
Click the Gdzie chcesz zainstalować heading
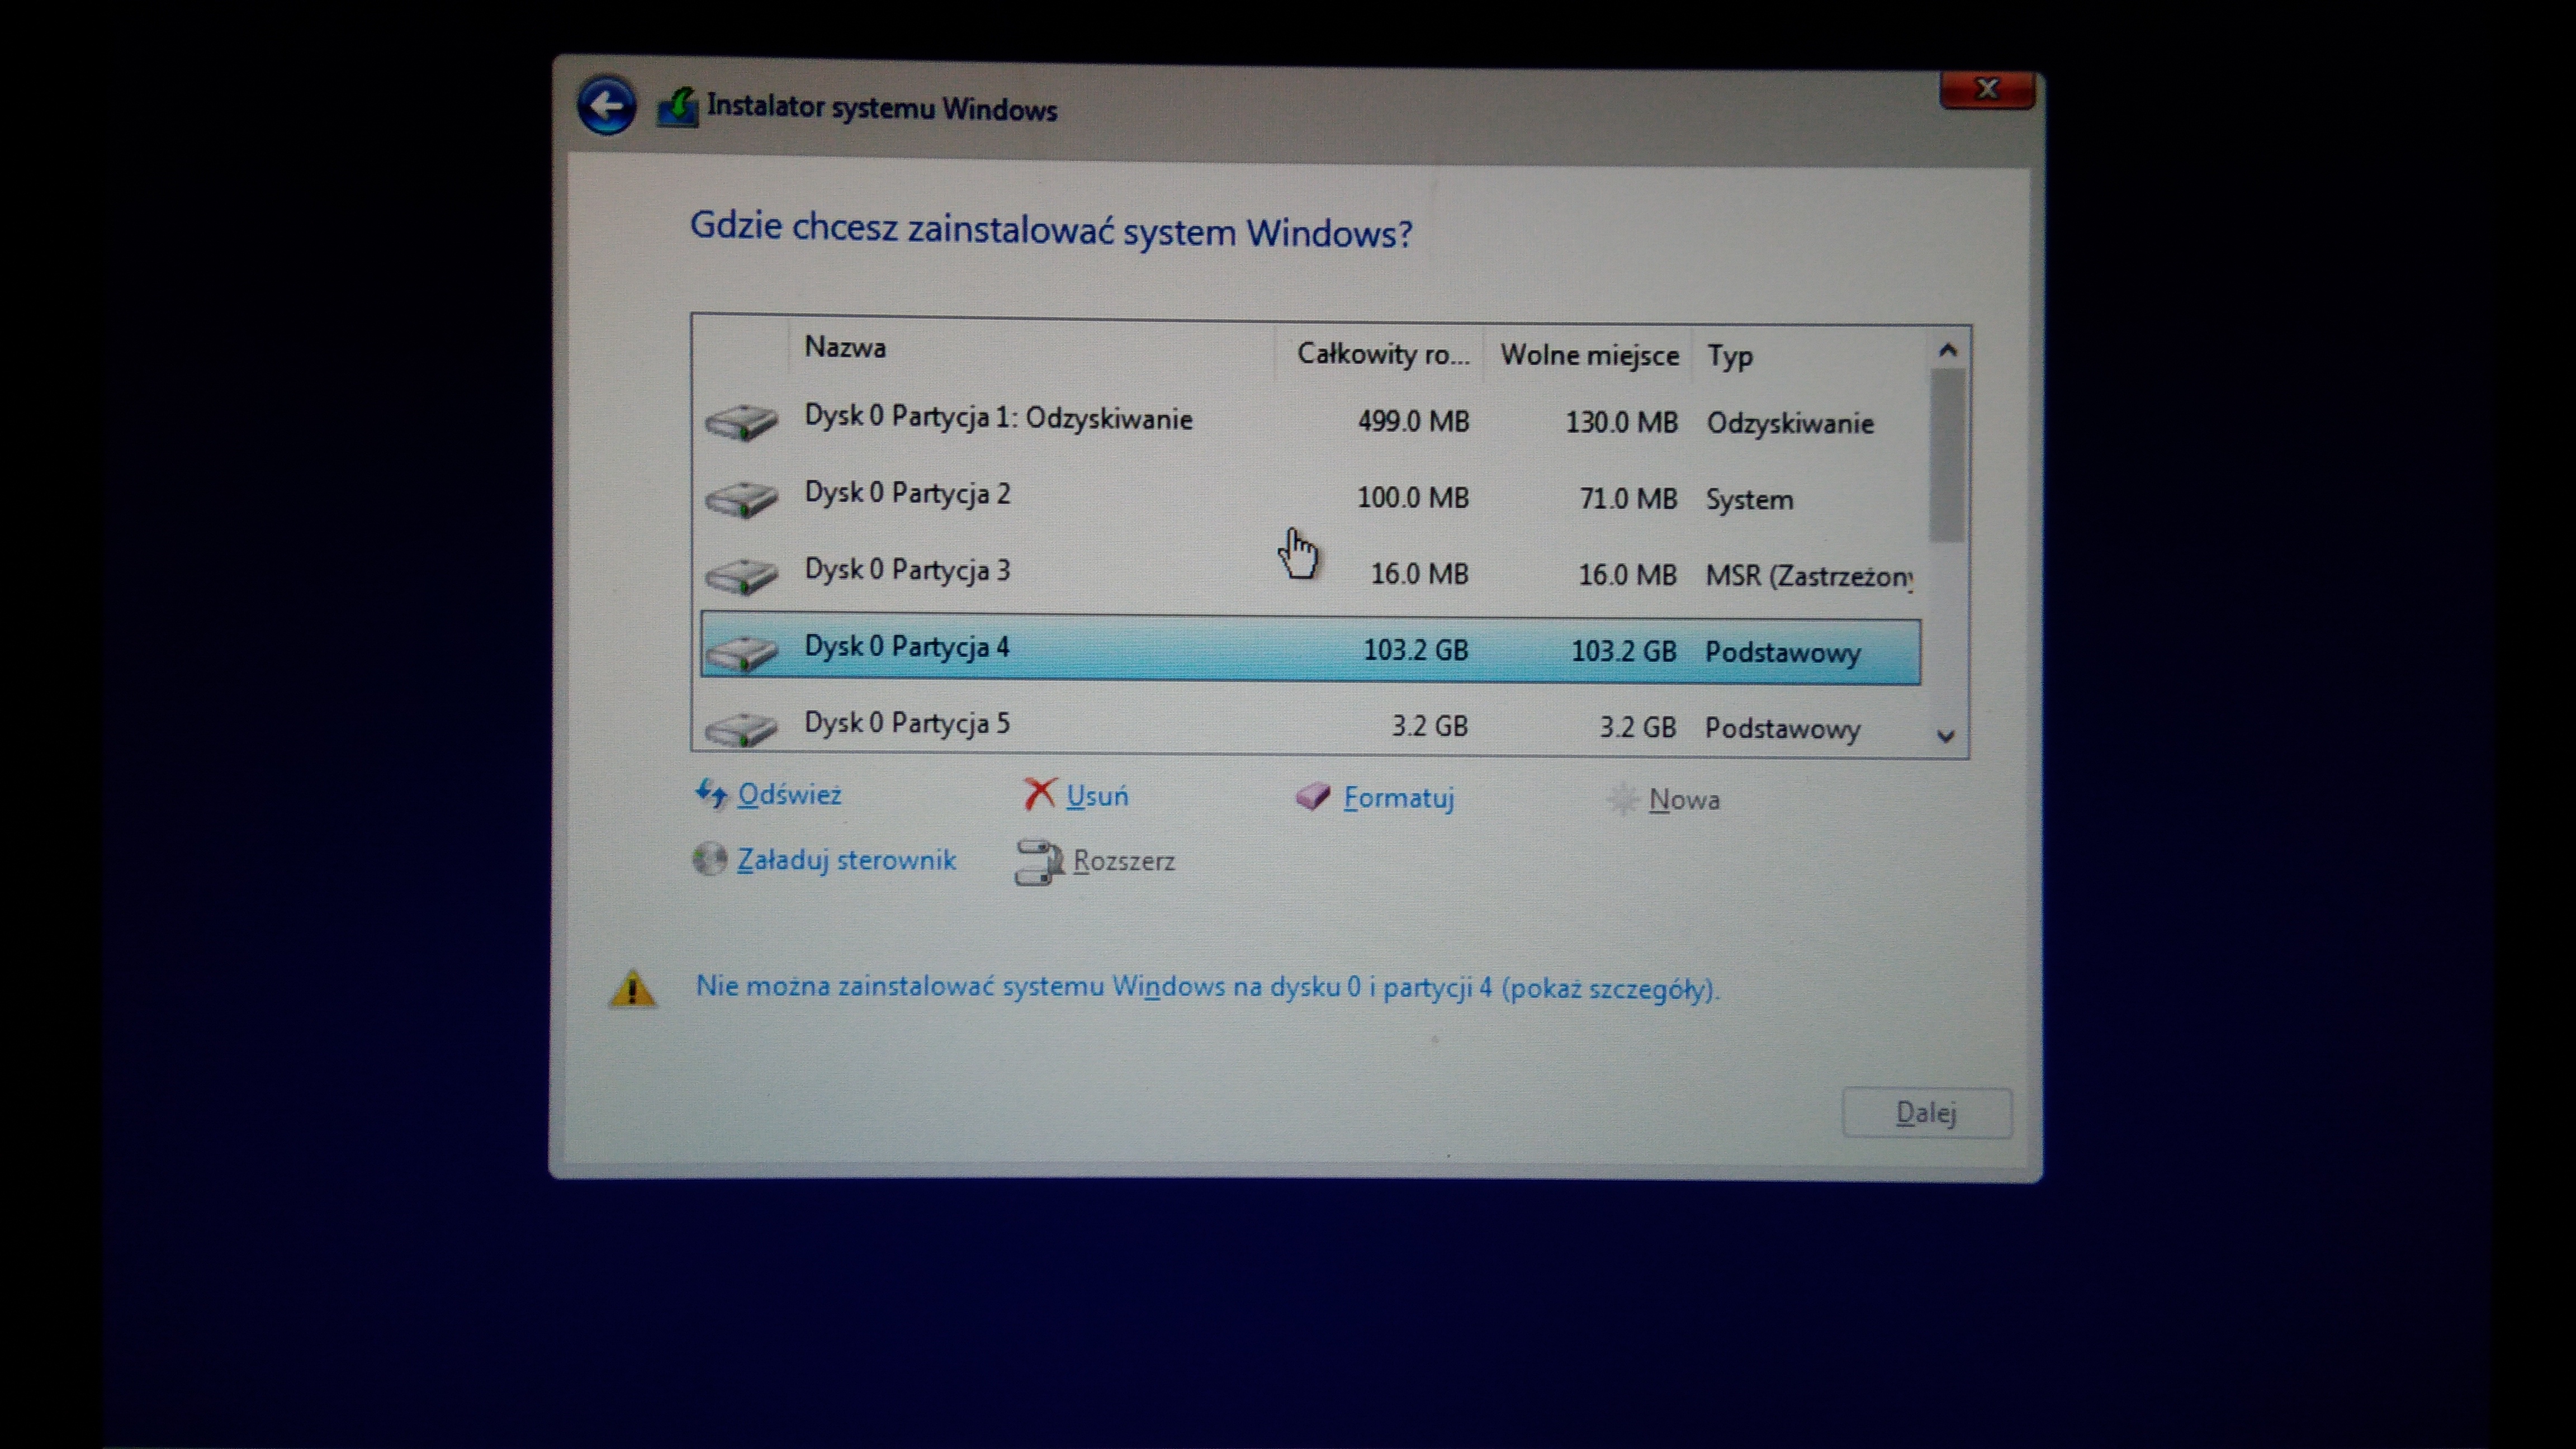point(1051,231)
